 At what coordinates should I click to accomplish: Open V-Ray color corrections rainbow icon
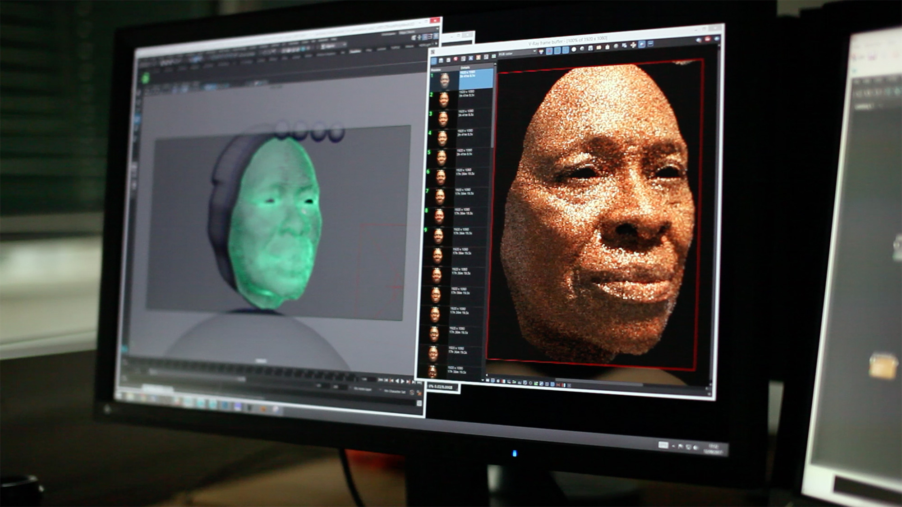tap(541, 51)
